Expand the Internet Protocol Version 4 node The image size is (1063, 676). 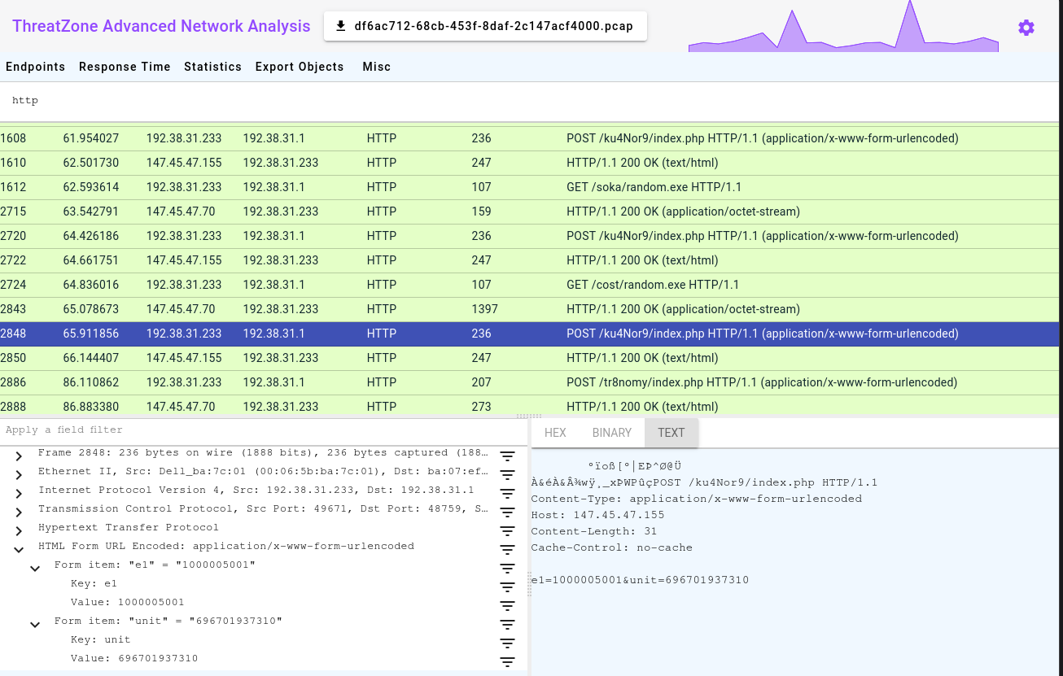tap(19, 494)
